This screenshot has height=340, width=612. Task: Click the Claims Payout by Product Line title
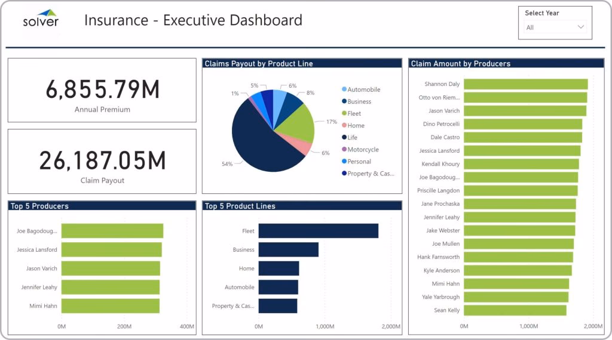[x=259, y=63]
